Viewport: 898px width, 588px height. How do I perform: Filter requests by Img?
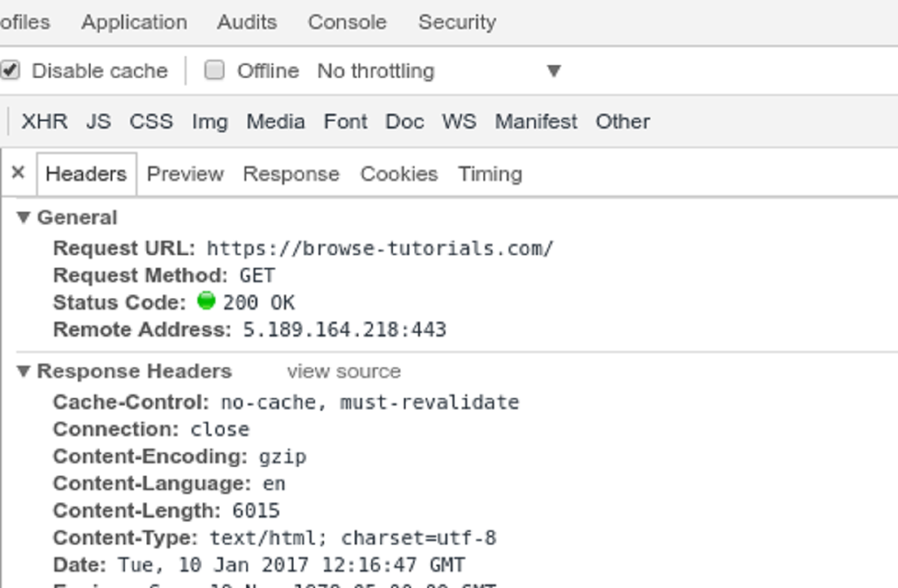pos(210,121)
